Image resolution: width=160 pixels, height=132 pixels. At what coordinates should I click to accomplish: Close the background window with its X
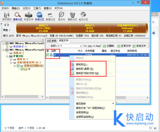click(x=154, y=14)
